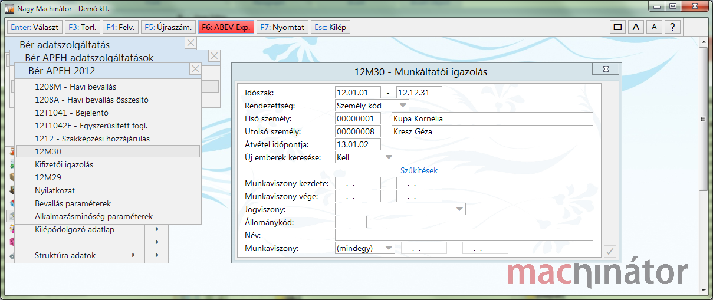Click the smaller A font-decrease icon

[654, 27]
